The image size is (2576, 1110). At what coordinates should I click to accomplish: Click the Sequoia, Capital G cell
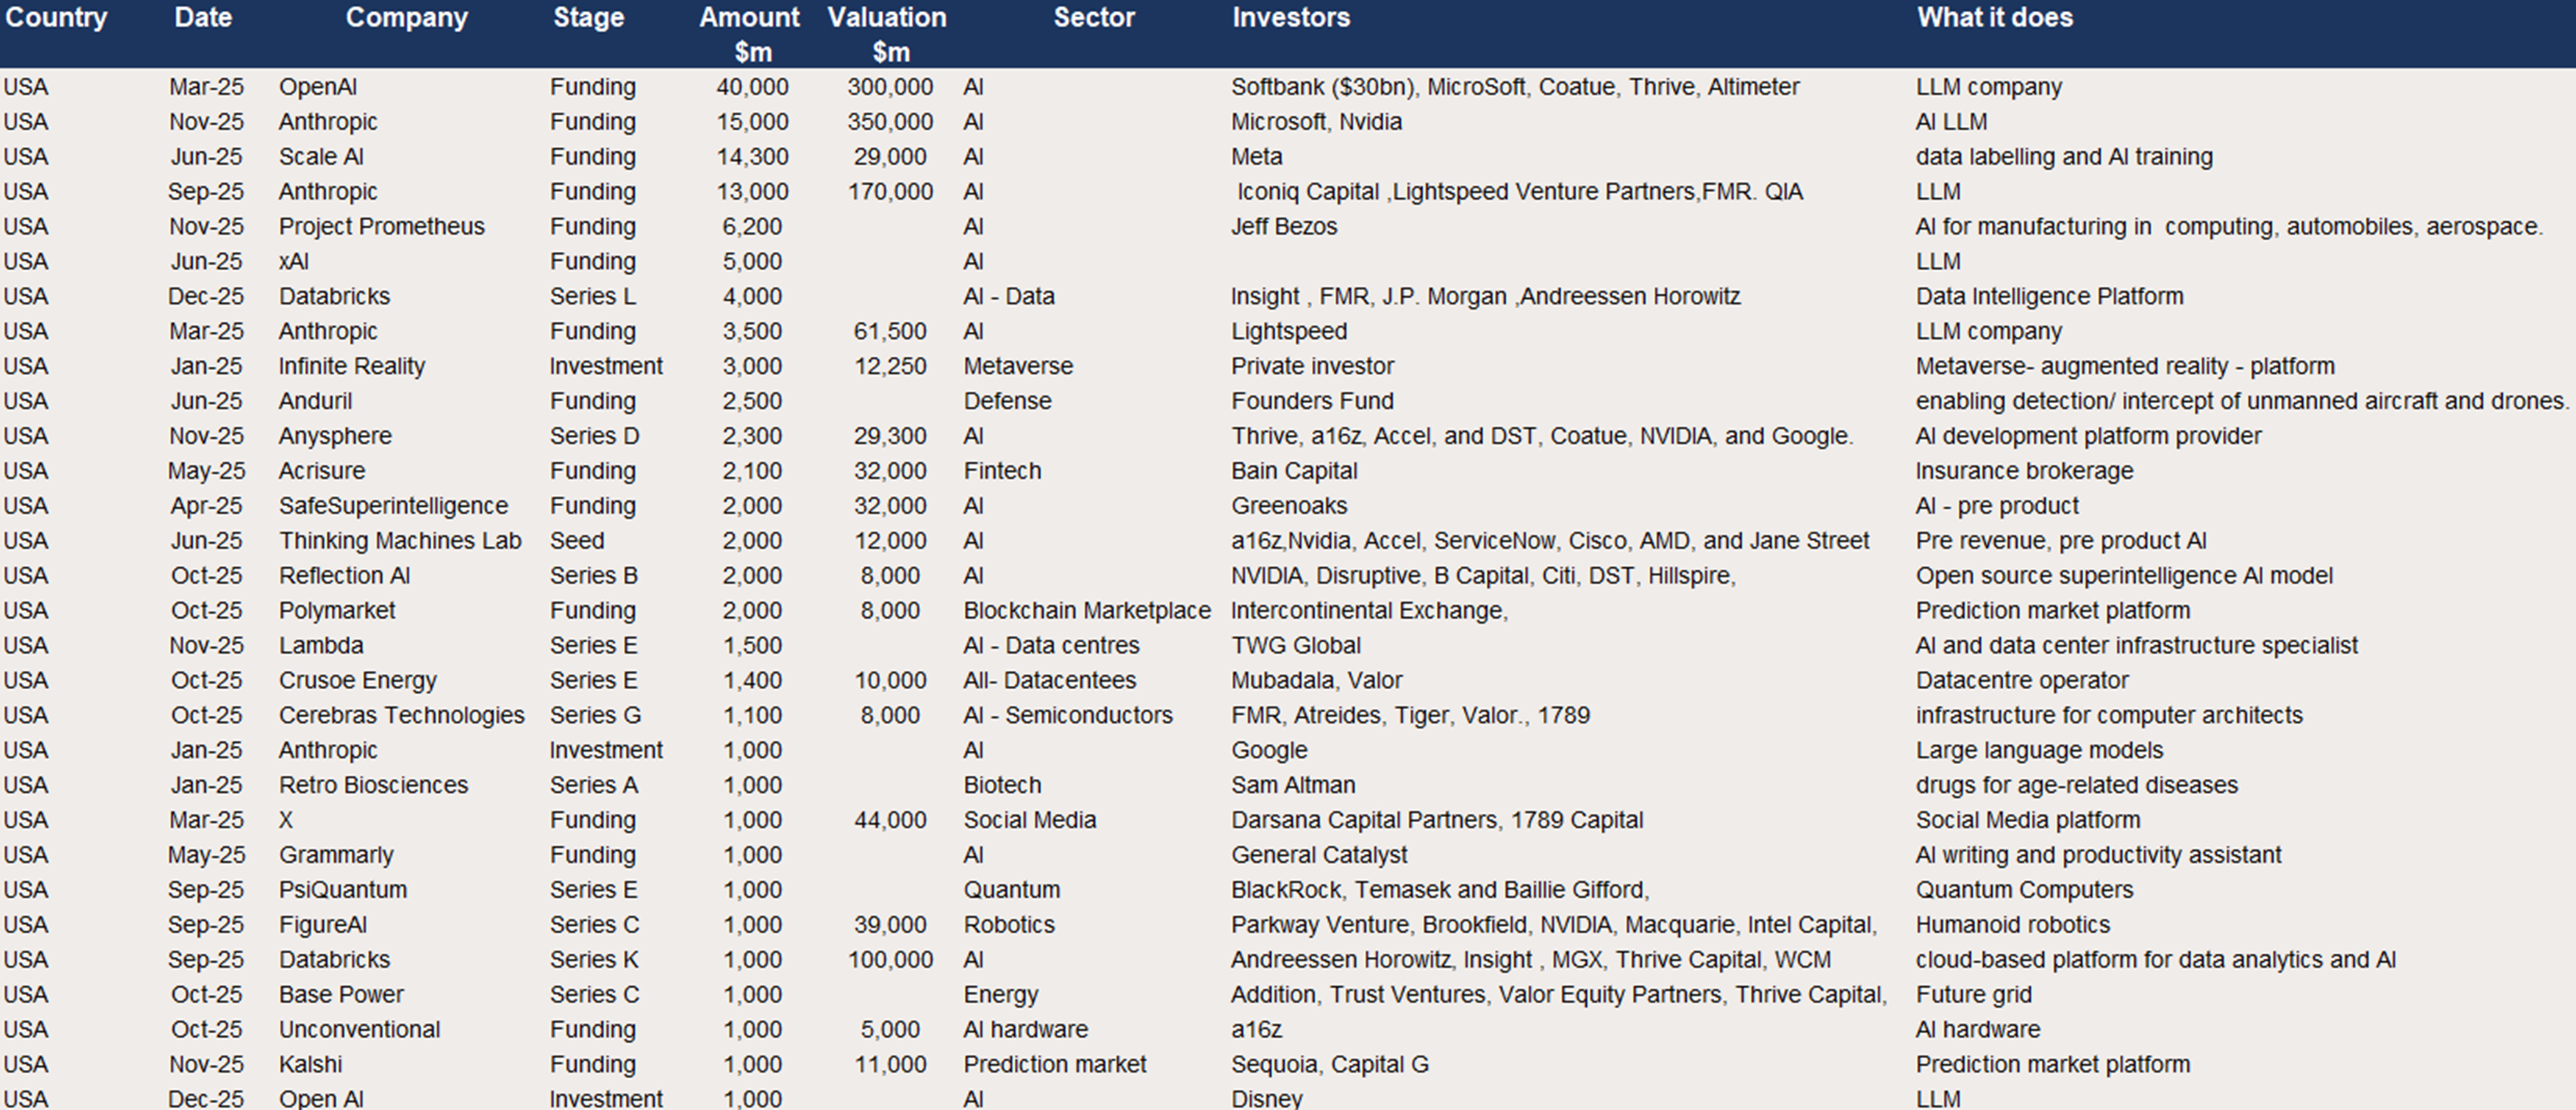click(x=1330, y=1065)
